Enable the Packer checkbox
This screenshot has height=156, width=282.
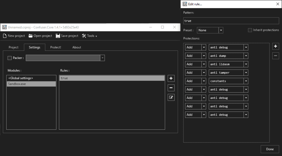pyautogui.click(x=9, y=58)
